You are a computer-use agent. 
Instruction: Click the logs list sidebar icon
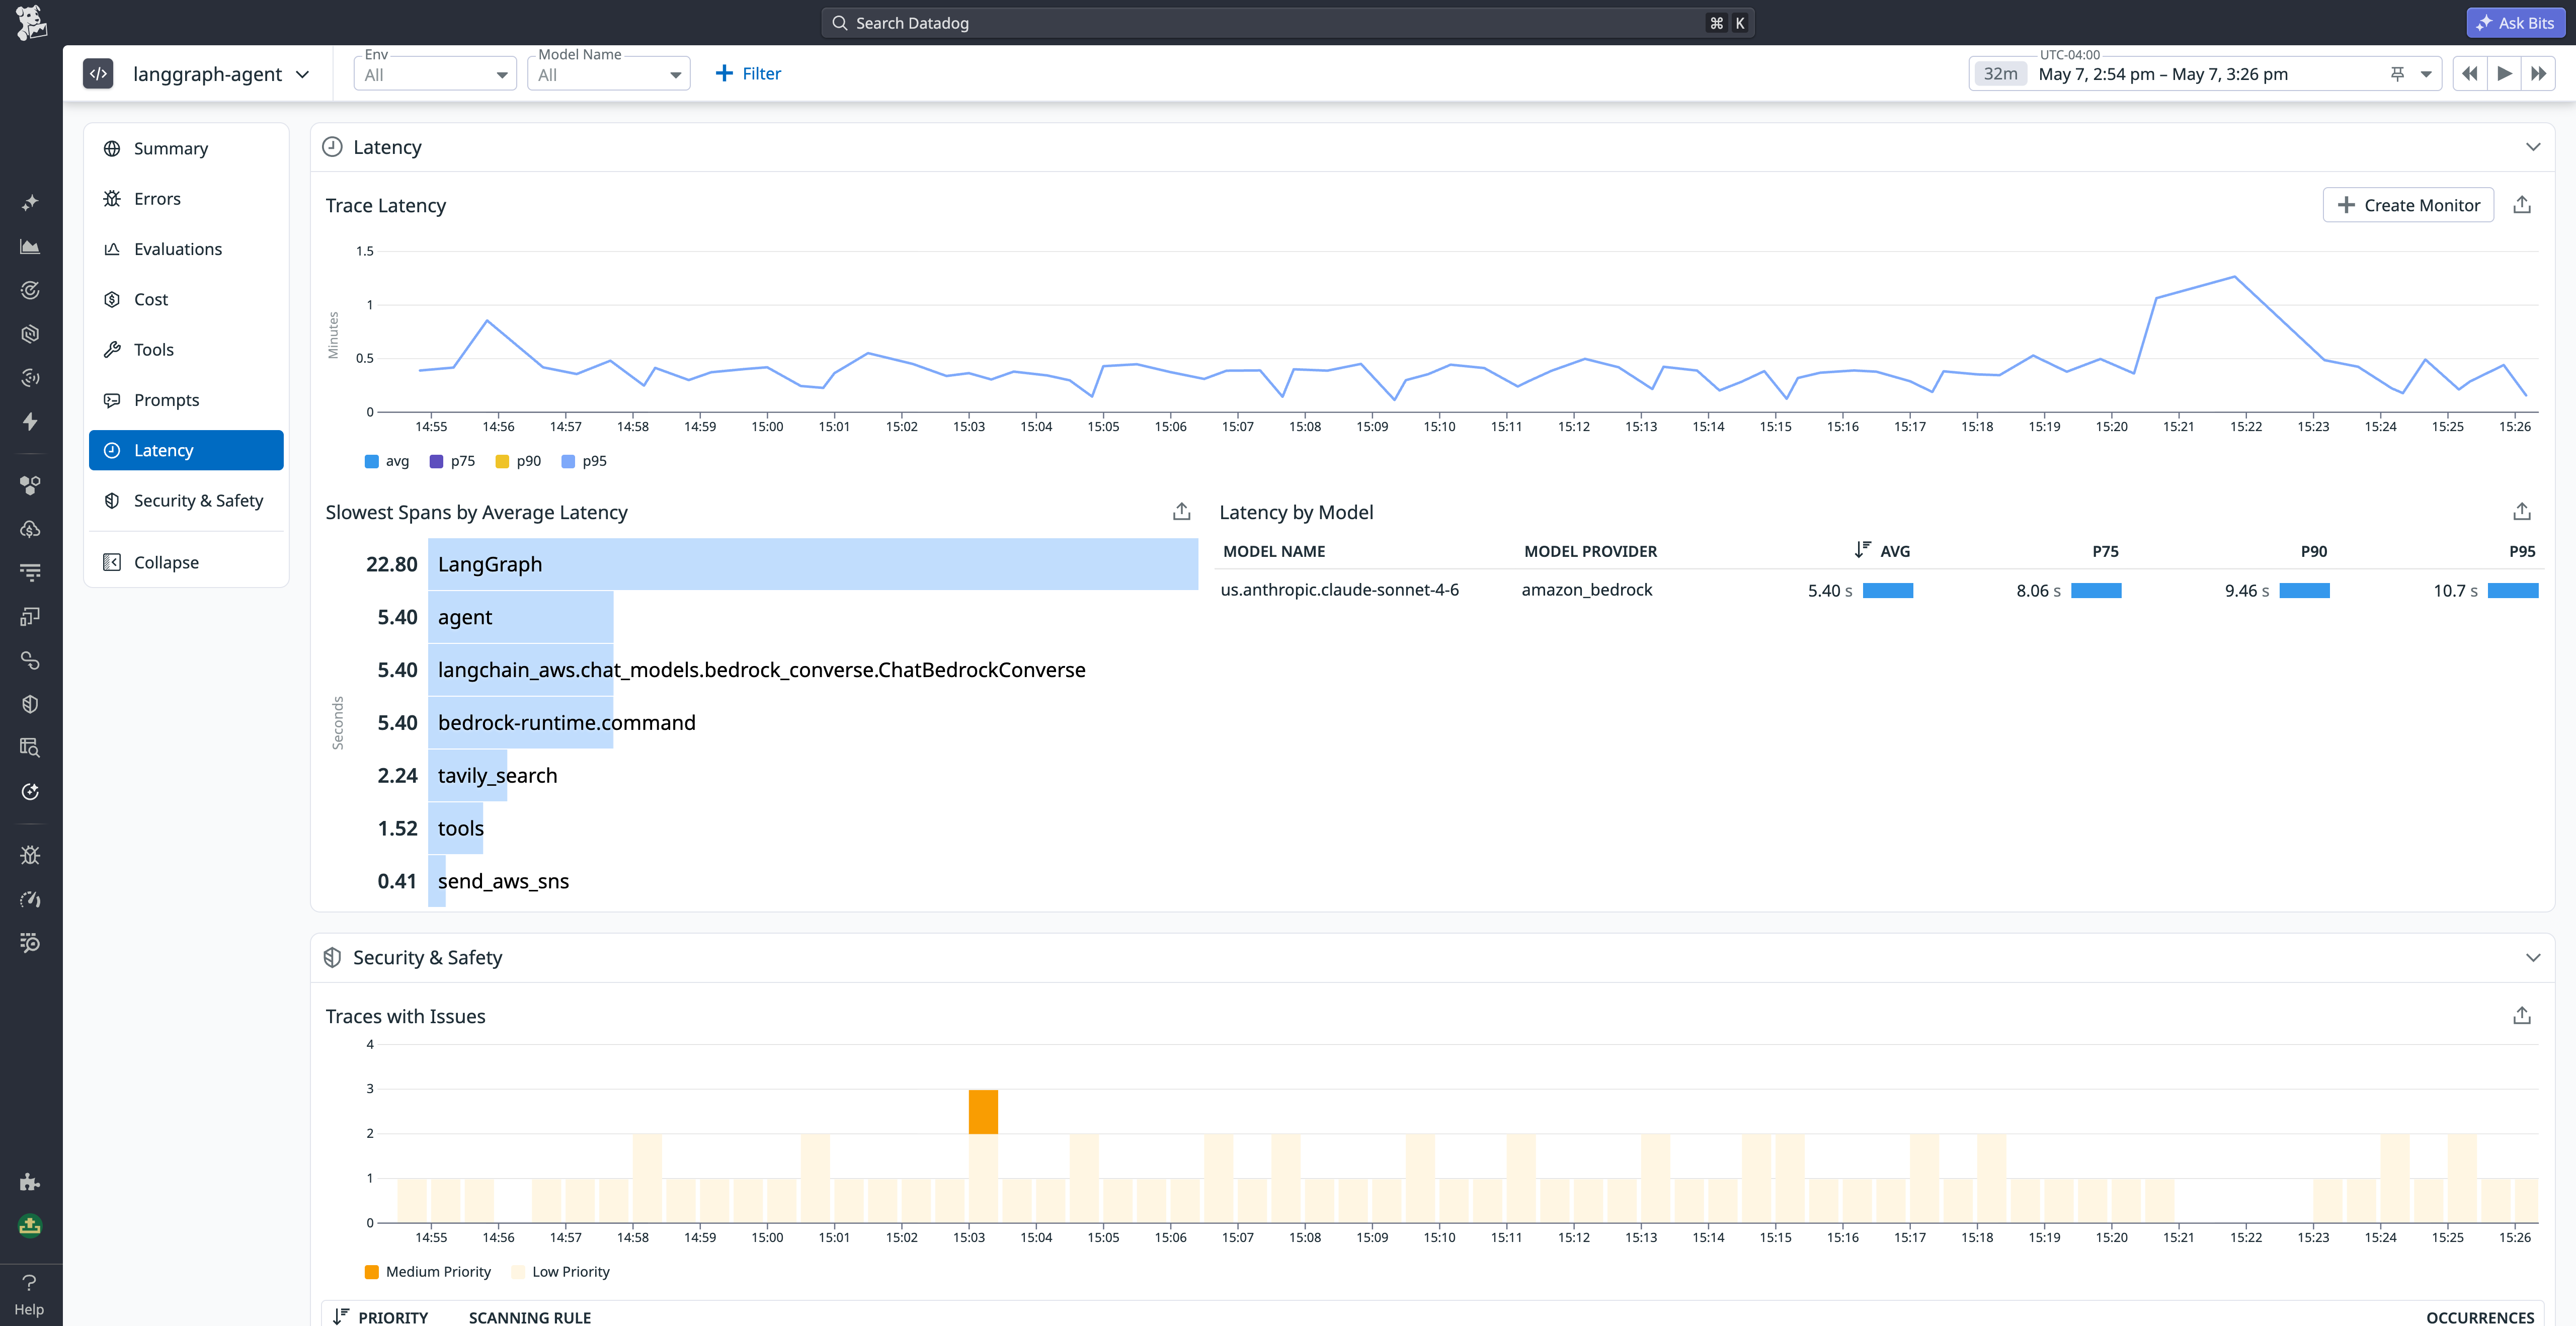pos(30,572)
